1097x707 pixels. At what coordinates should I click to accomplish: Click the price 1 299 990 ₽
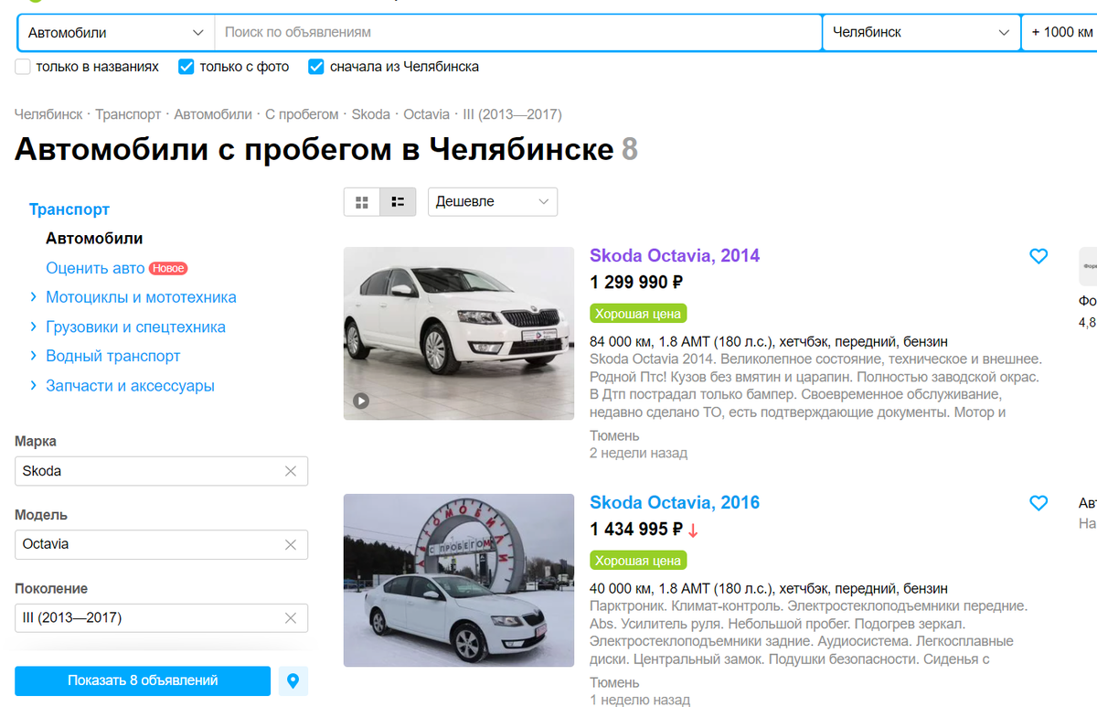(x=636, y=283)
